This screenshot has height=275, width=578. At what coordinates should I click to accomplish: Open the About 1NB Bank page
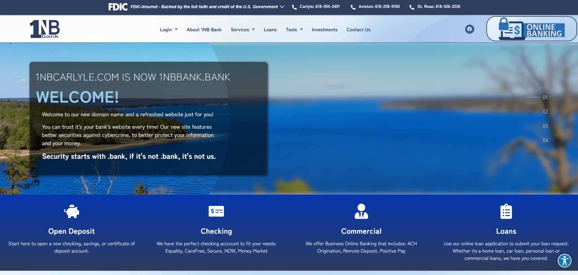(x=204, y=30)
